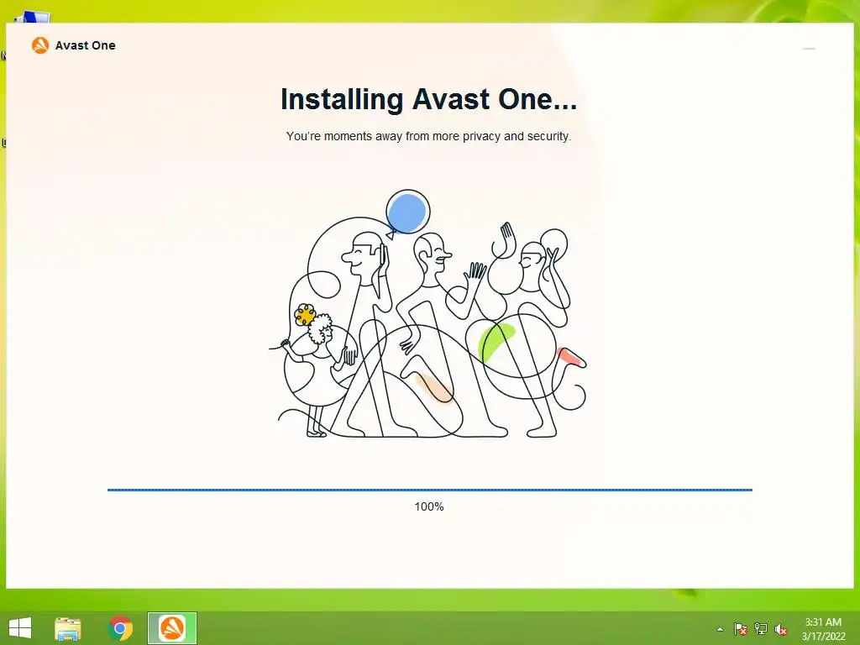
Task: Click the Installing Avast One heading
Action: (428, 99)
